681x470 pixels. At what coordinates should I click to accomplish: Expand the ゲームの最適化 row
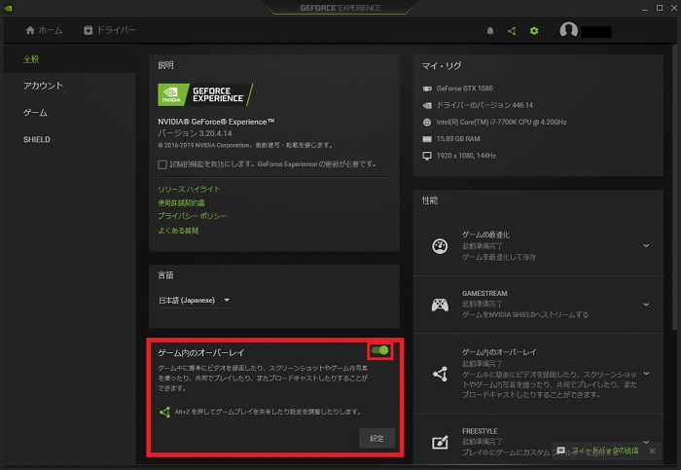(x=646, y=246)
